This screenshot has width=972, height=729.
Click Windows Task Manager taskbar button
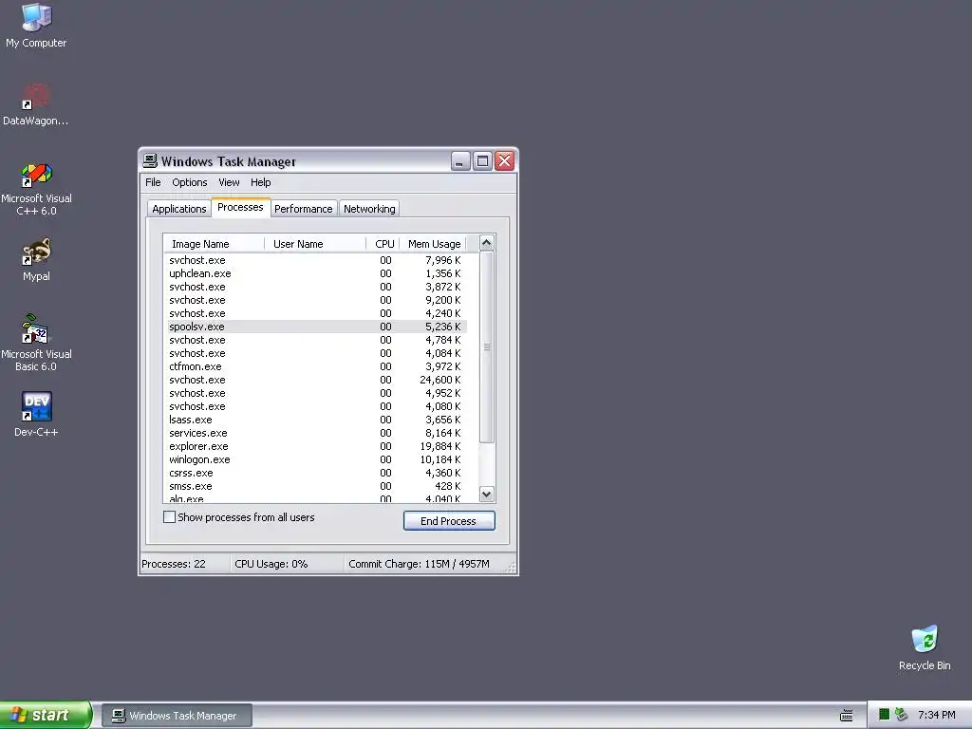coord(177,716)
